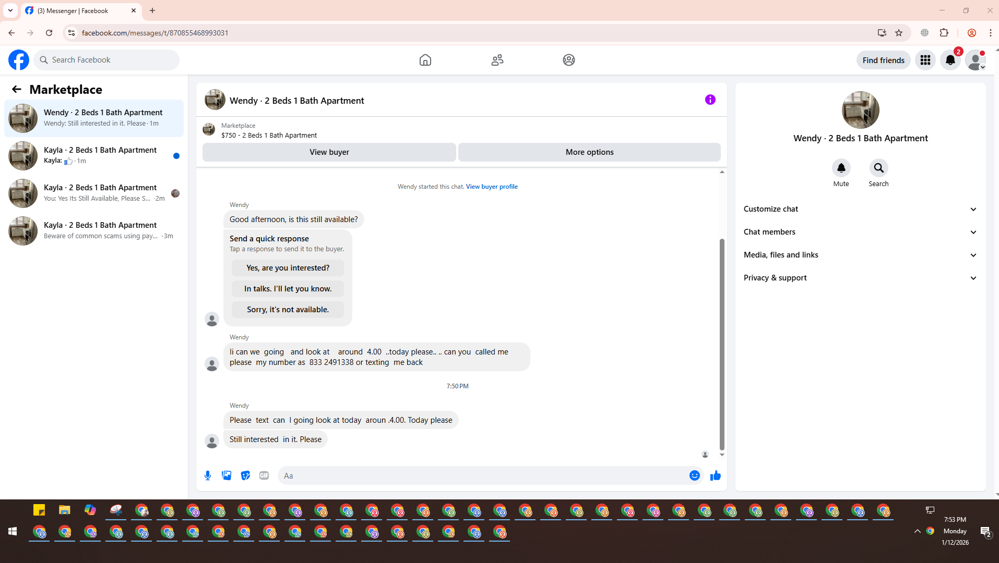This screenshot has height=563, width=999.
Task: Select Kayla chat 'Yes Its Still Available'
Action: 94,193
